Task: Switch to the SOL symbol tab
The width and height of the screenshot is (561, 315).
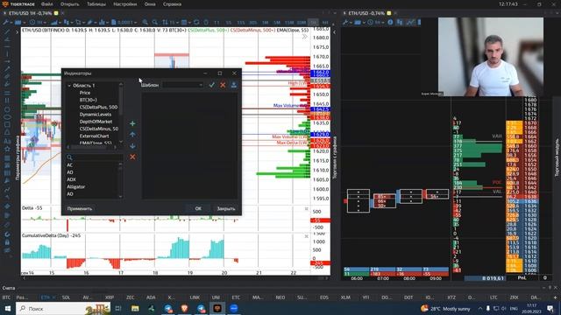Action: point(67,297)
